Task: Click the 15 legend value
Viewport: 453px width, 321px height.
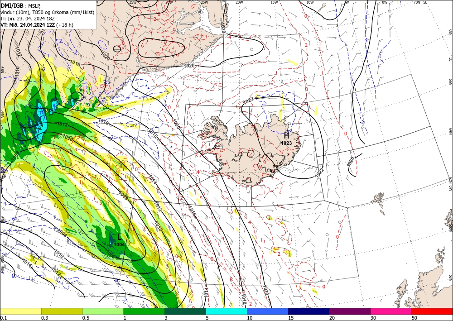Action: (291, 318)
